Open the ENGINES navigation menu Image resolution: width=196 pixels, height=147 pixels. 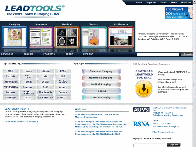pos(28,54)
